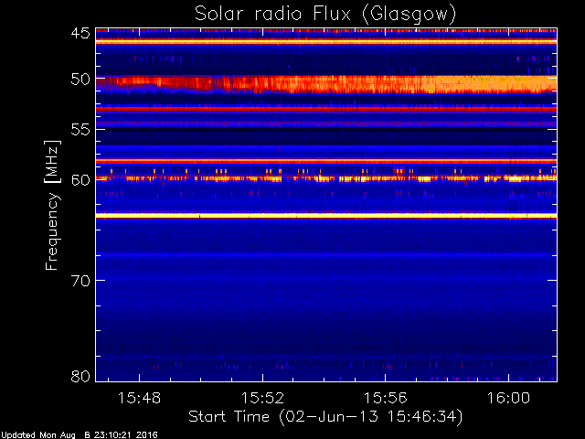The width and height of the screenshot is (585, 439).
Task: Click the 15:56 time axis label
Action: (x=386, y=398)
